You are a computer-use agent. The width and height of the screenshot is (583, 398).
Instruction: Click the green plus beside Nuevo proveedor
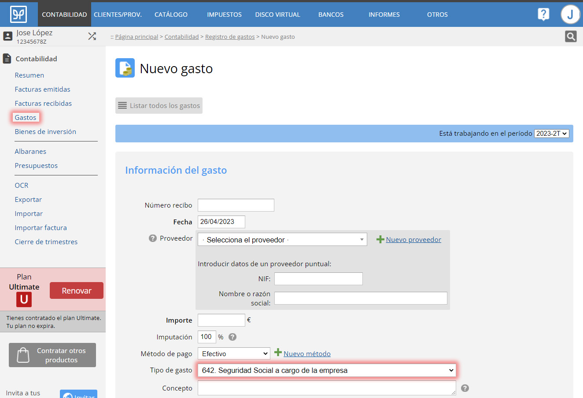coord(380,239)
